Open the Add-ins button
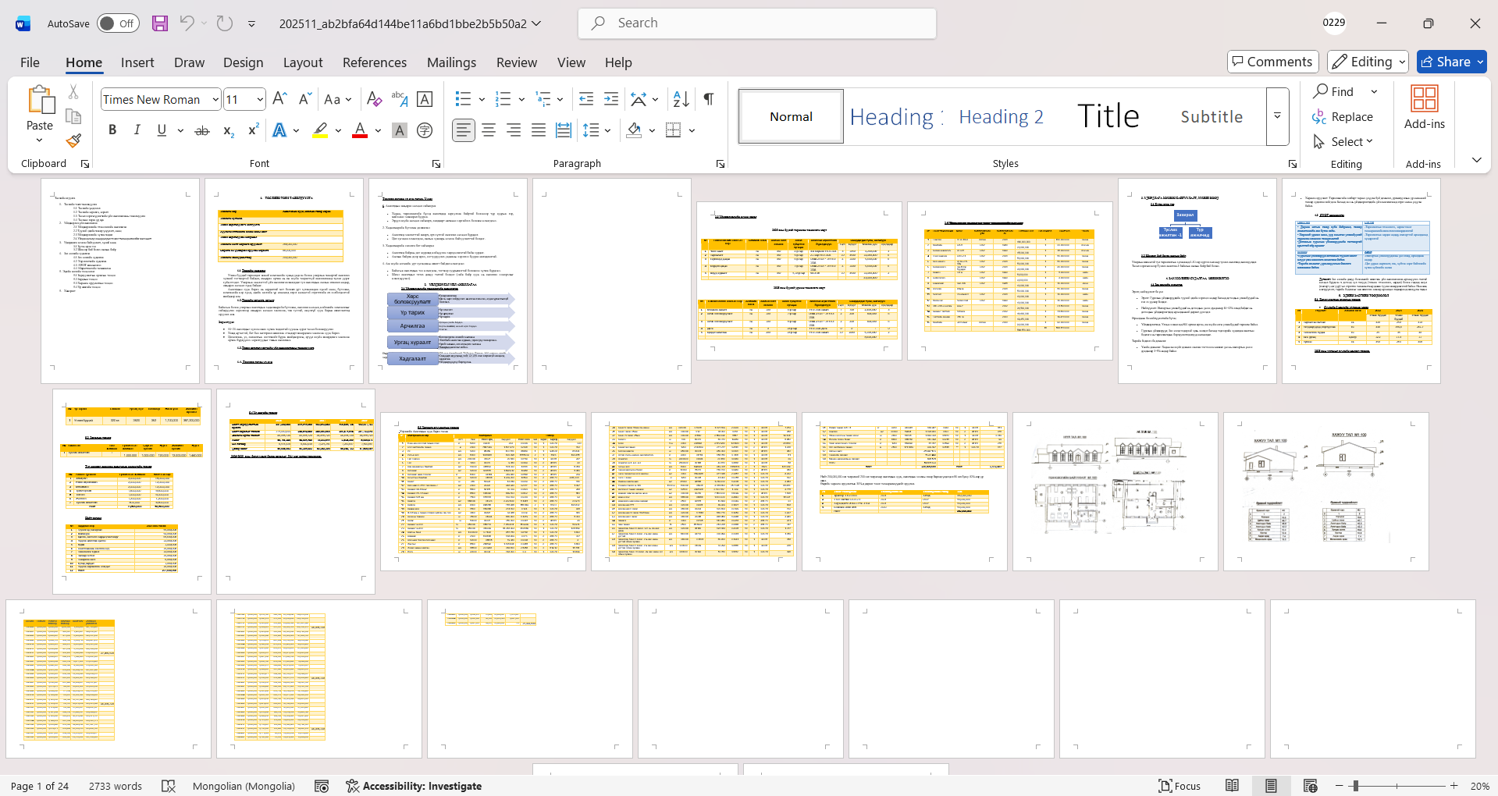 pos(1424,108)
